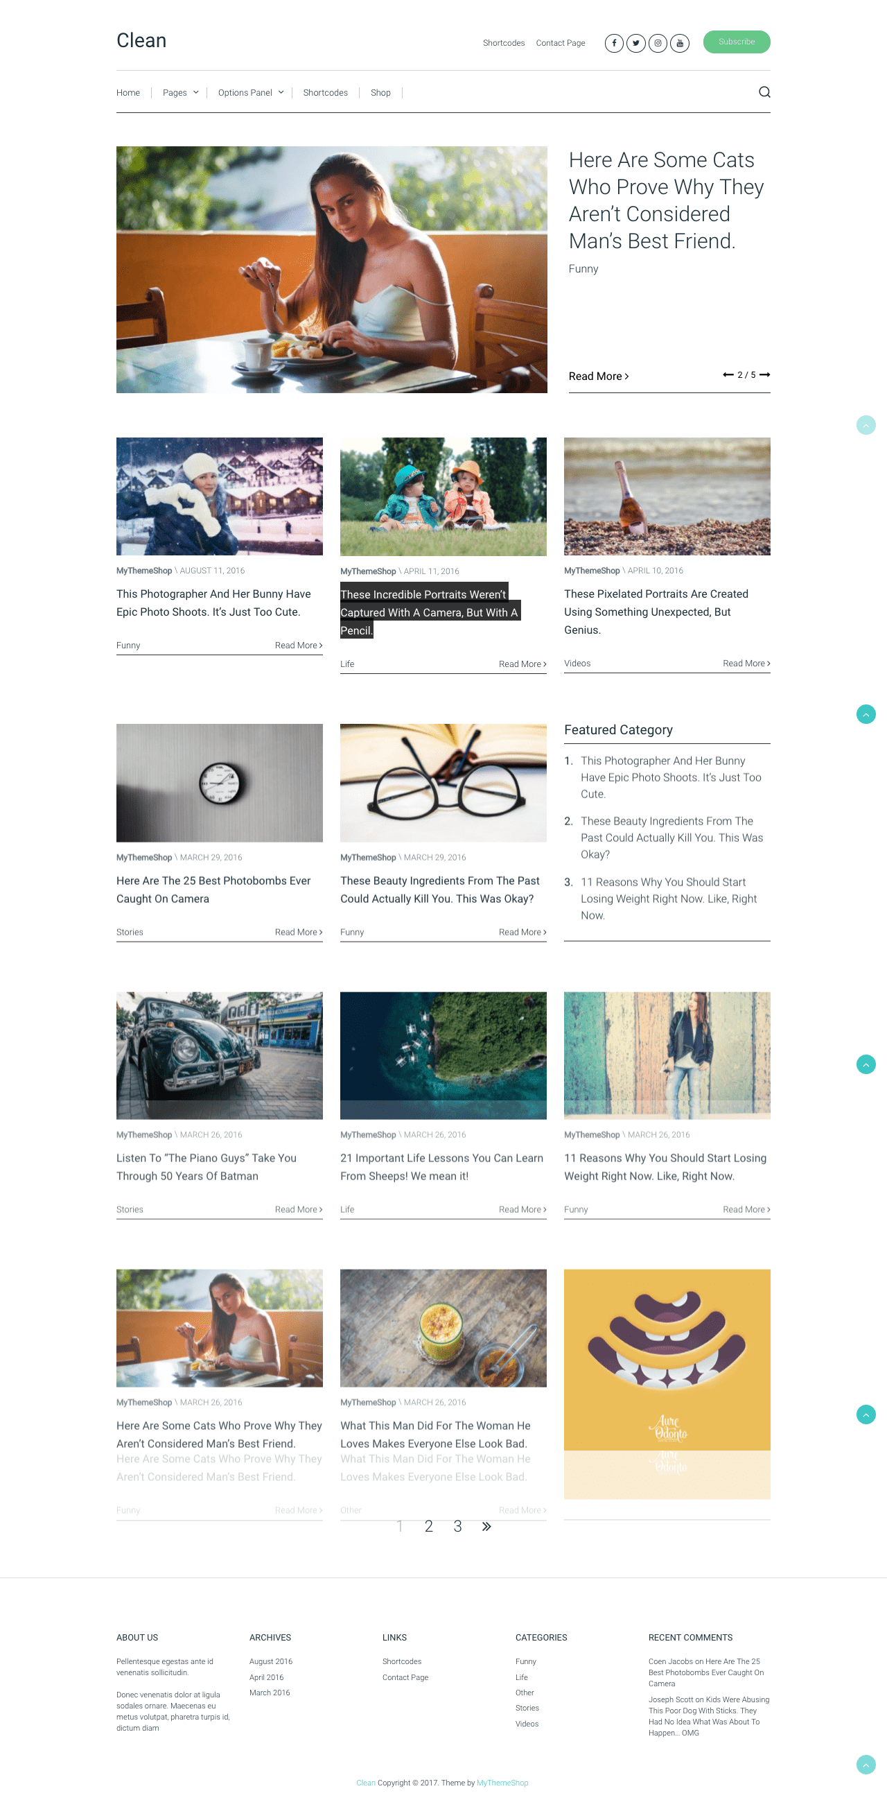Open featured slider Read More link
Viewport: 887px width, 1800px height.
[599, 376]
